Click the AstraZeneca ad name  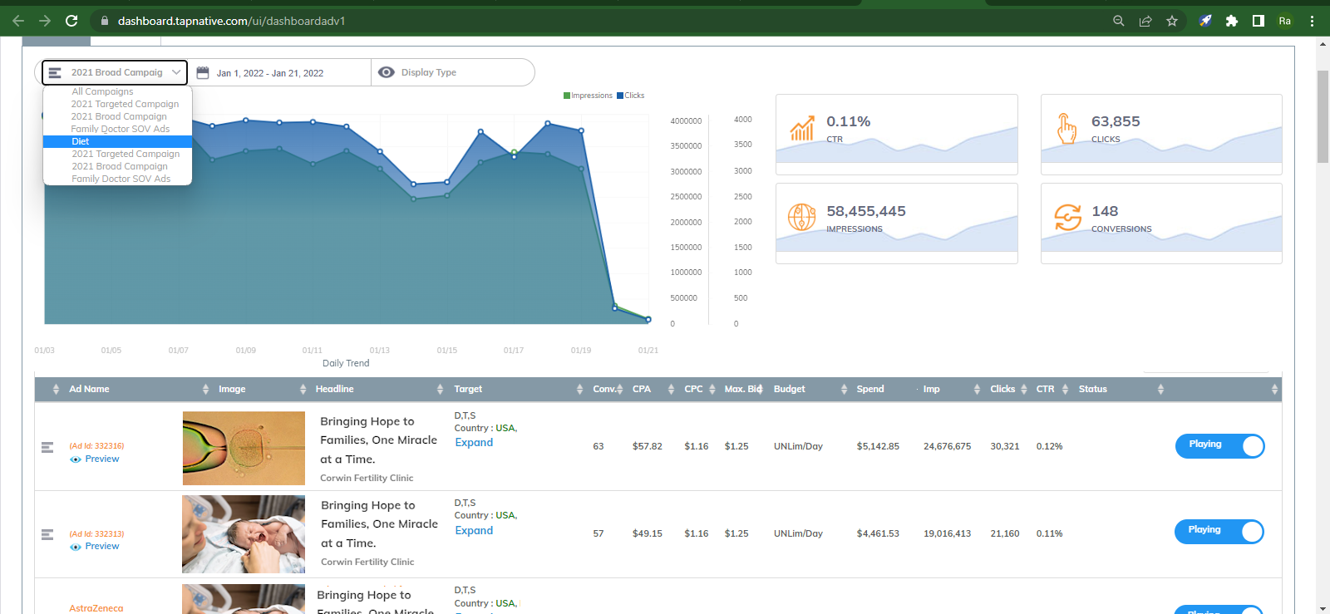click(x=96, y=608)
